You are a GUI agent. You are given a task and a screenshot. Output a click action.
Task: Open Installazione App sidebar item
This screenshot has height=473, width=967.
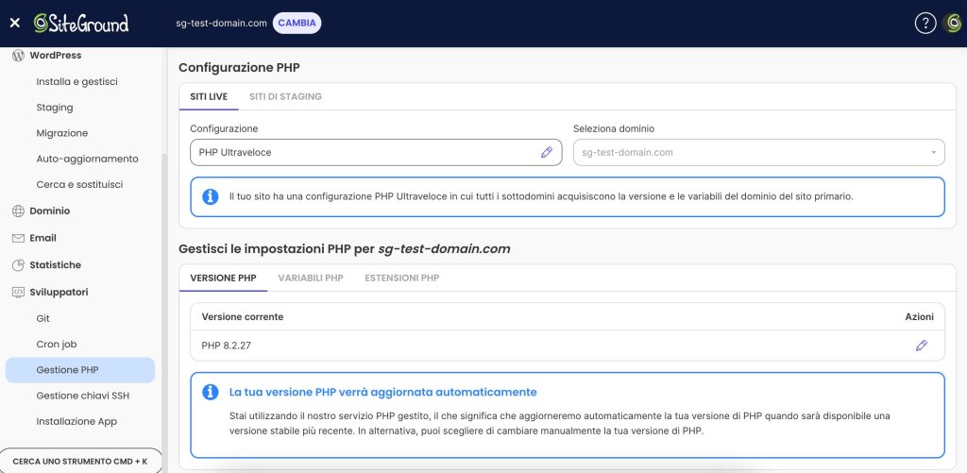(x=76, y=422)
